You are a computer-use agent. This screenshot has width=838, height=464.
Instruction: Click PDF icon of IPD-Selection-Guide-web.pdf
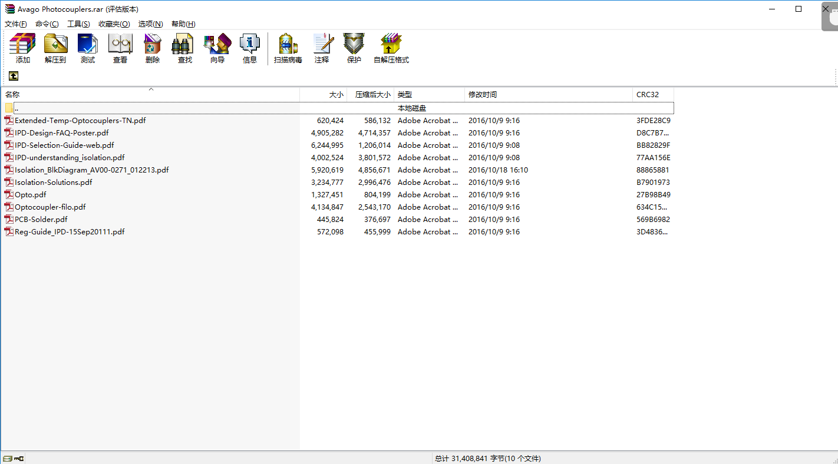(x=9, y=145)
